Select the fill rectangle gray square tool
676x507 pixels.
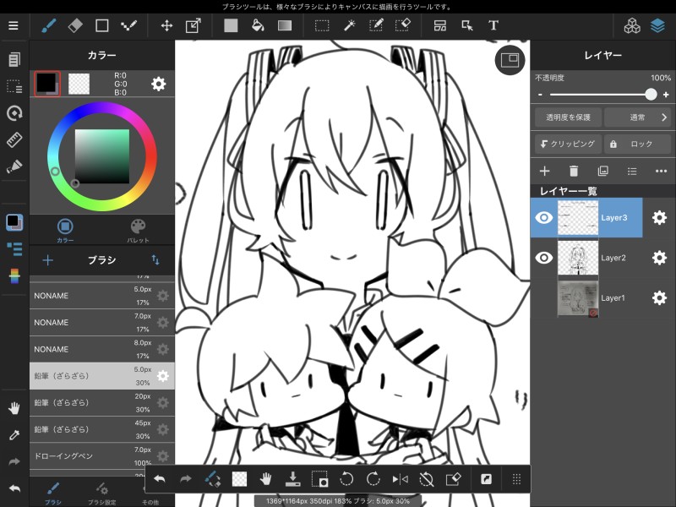[x=231, y=26]
